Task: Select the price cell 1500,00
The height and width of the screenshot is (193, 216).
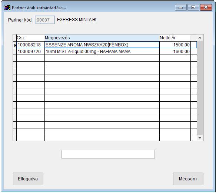Action: click(x=175, y=45)
